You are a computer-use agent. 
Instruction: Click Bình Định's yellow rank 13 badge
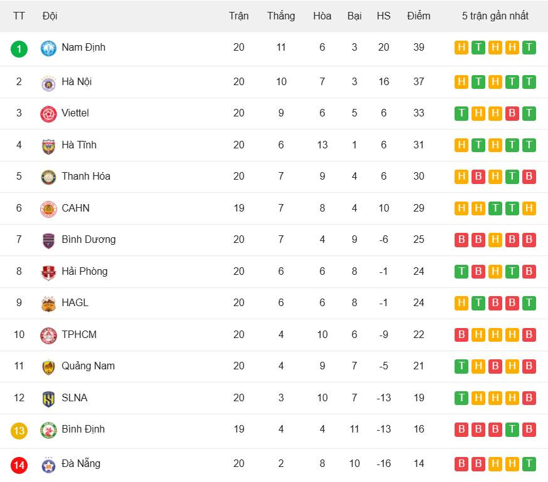pos(19,430)
